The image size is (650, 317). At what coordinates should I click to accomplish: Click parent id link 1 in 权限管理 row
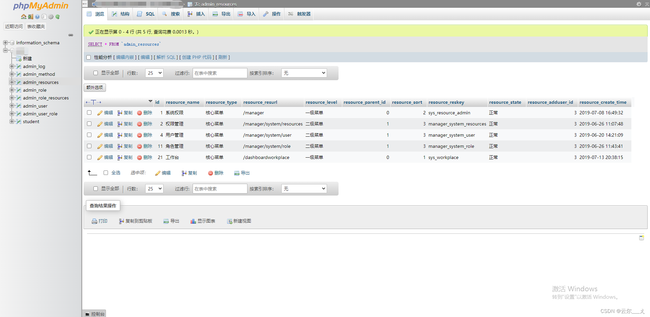388,124
